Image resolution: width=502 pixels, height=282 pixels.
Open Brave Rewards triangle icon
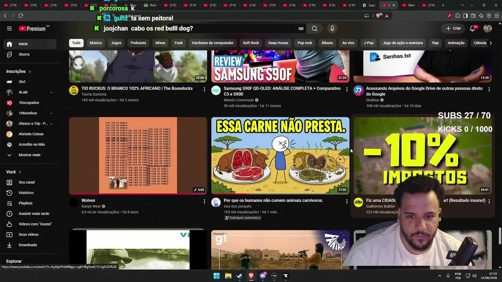coord(387,16)
